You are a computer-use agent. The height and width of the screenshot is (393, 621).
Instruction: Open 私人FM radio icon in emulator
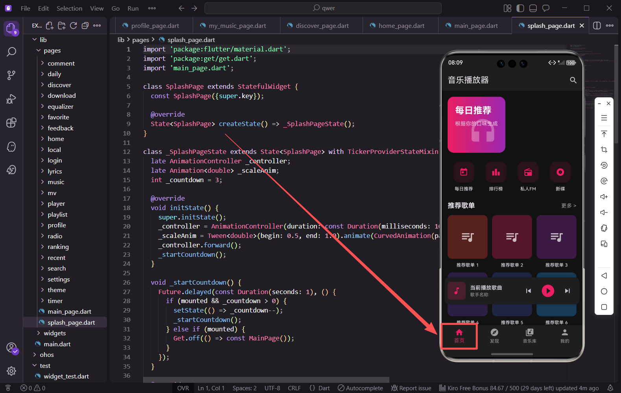[x=528, y=172]
